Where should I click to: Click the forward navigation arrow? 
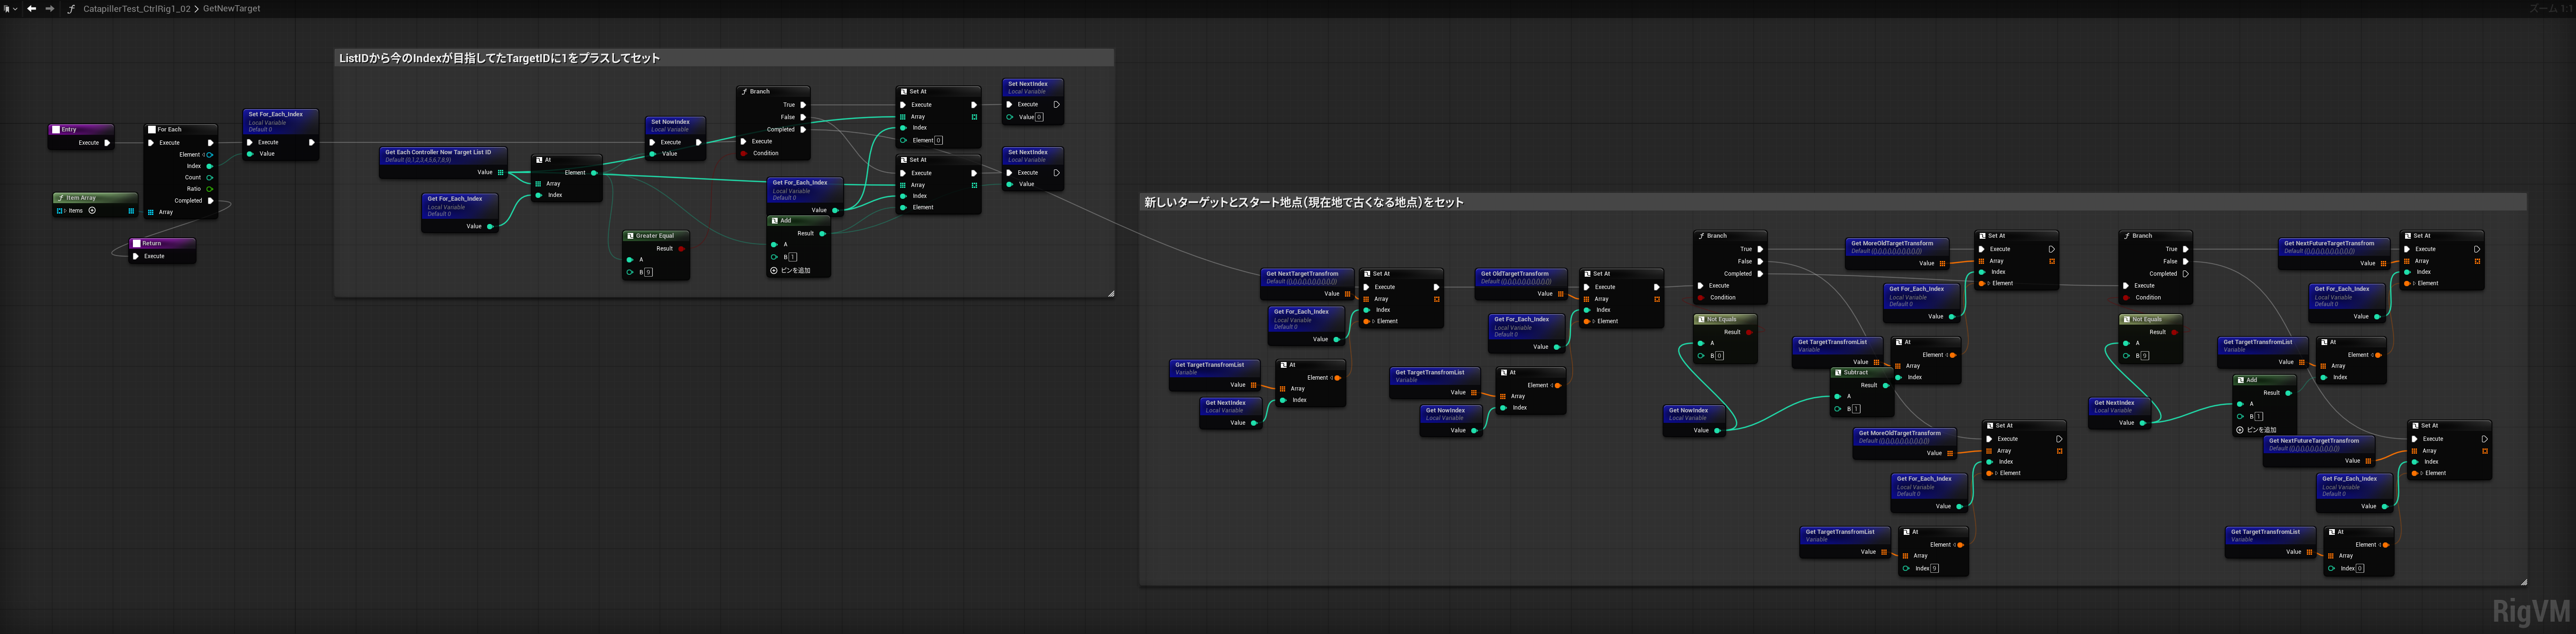click(x=50, y=8)
